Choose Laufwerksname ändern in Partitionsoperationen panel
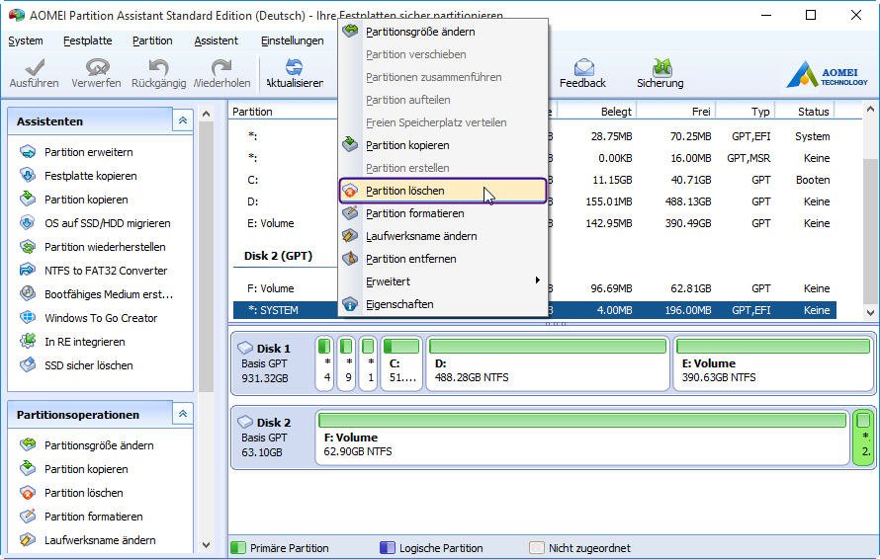Screen dimensions: 880x559 pos(100,540)
